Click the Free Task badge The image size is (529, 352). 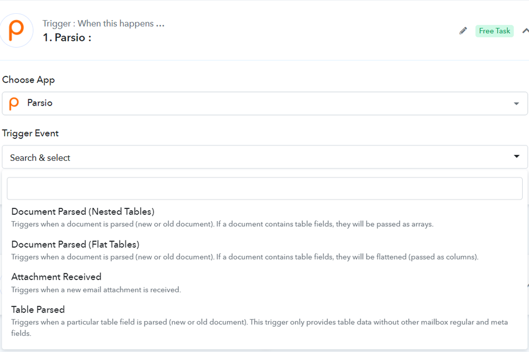tap(494, 31)
